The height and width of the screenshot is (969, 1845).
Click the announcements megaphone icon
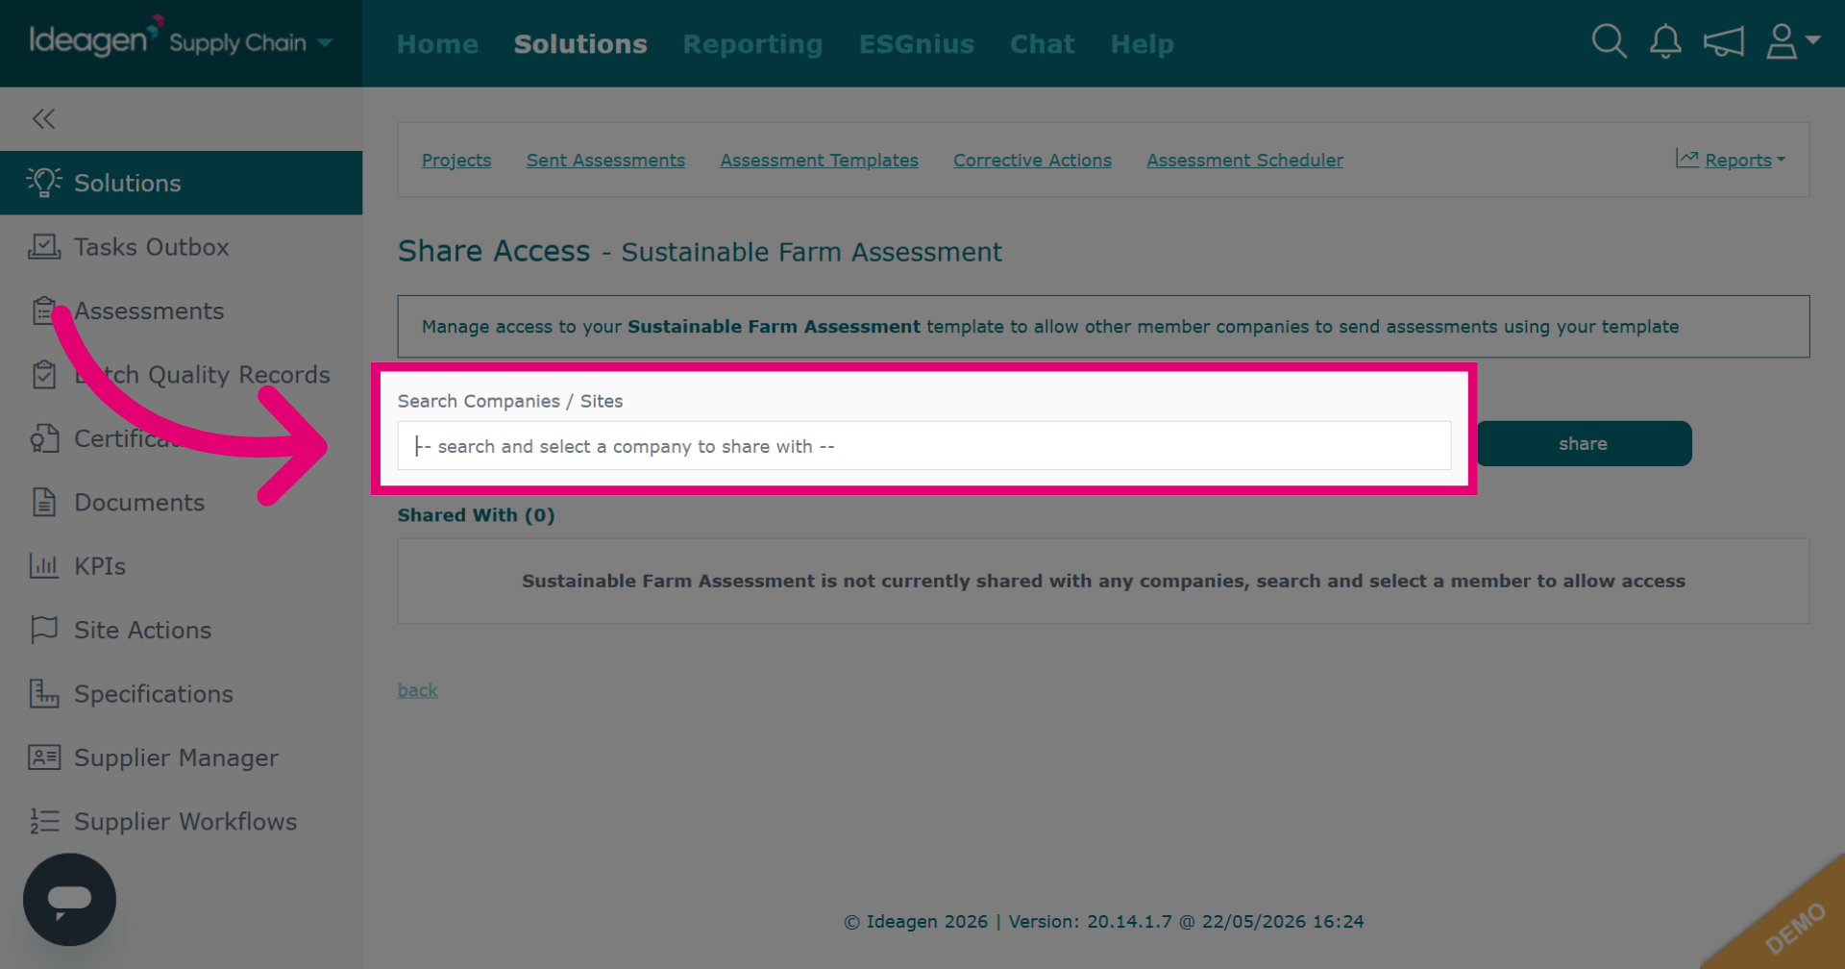click(x=1723, y=42)
